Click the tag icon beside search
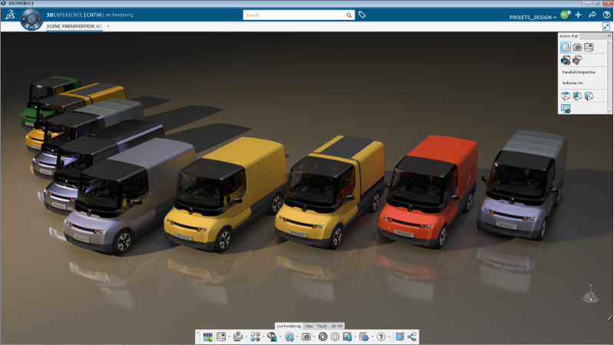614x345 pixels. click(362, 15)
